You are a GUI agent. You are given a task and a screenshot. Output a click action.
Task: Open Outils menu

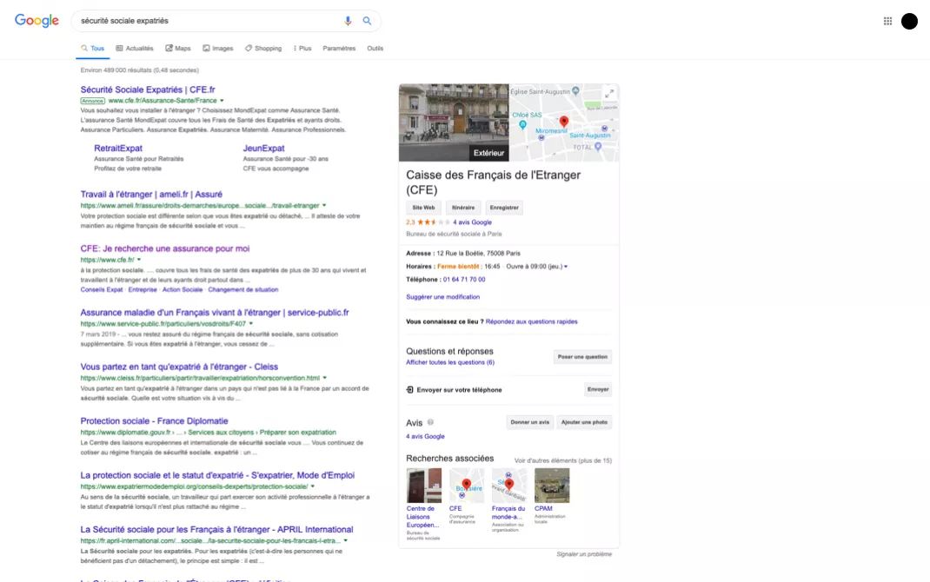point(375,49)
